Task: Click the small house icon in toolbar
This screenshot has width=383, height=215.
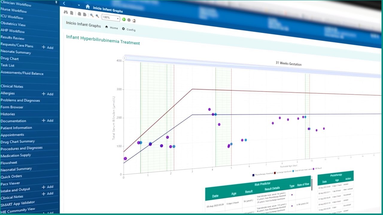Action: [x=134, y=21]
